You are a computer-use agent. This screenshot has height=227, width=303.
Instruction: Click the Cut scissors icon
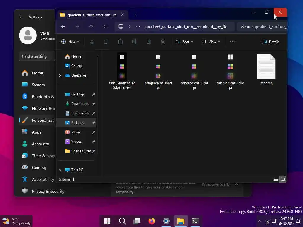(92, 42)
